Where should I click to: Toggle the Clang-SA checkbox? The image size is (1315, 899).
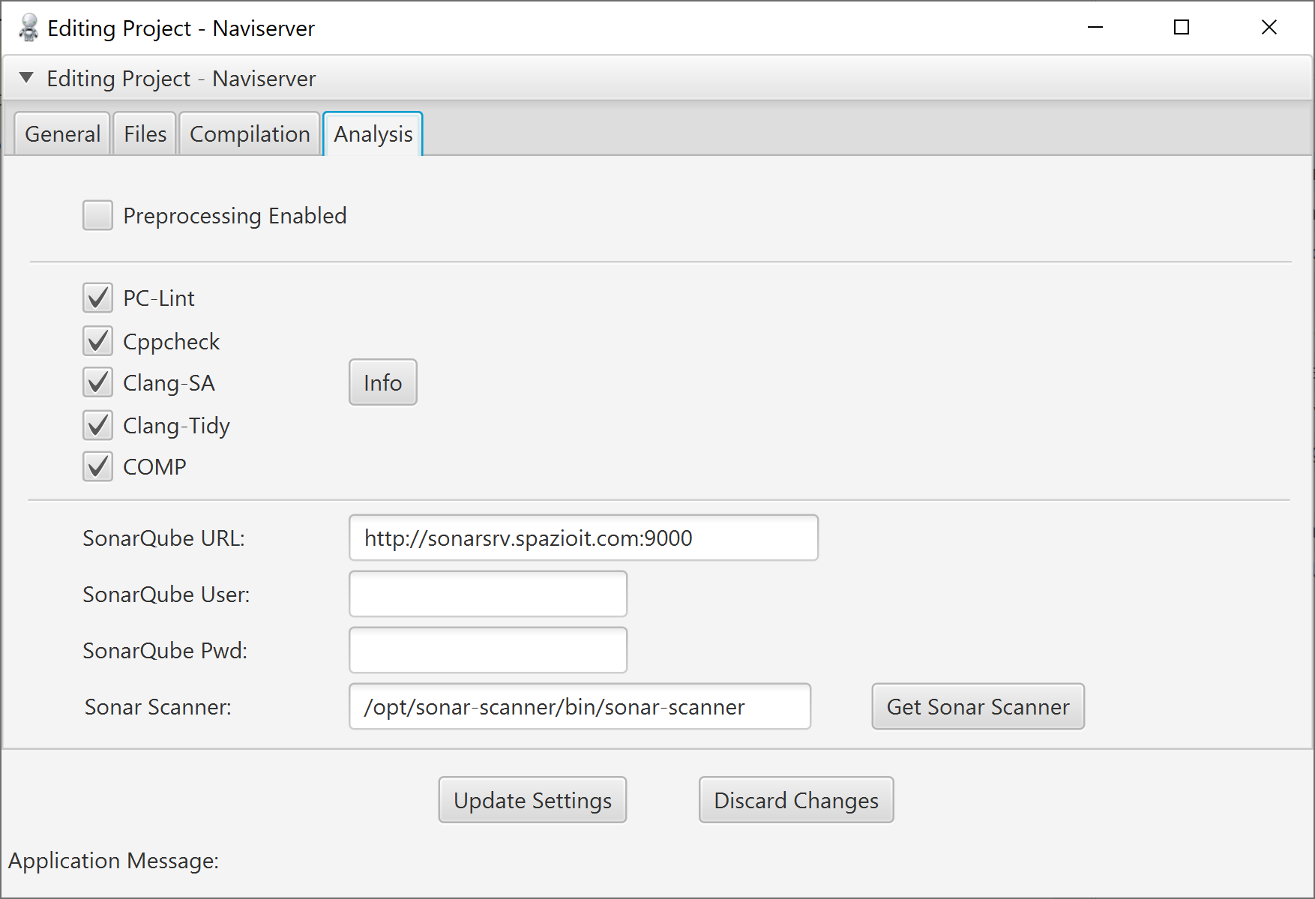point(97,382)
